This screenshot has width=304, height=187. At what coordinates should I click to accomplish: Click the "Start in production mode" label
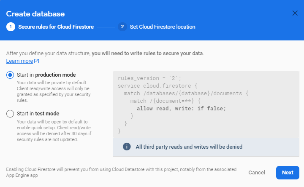tap(46, 75)
